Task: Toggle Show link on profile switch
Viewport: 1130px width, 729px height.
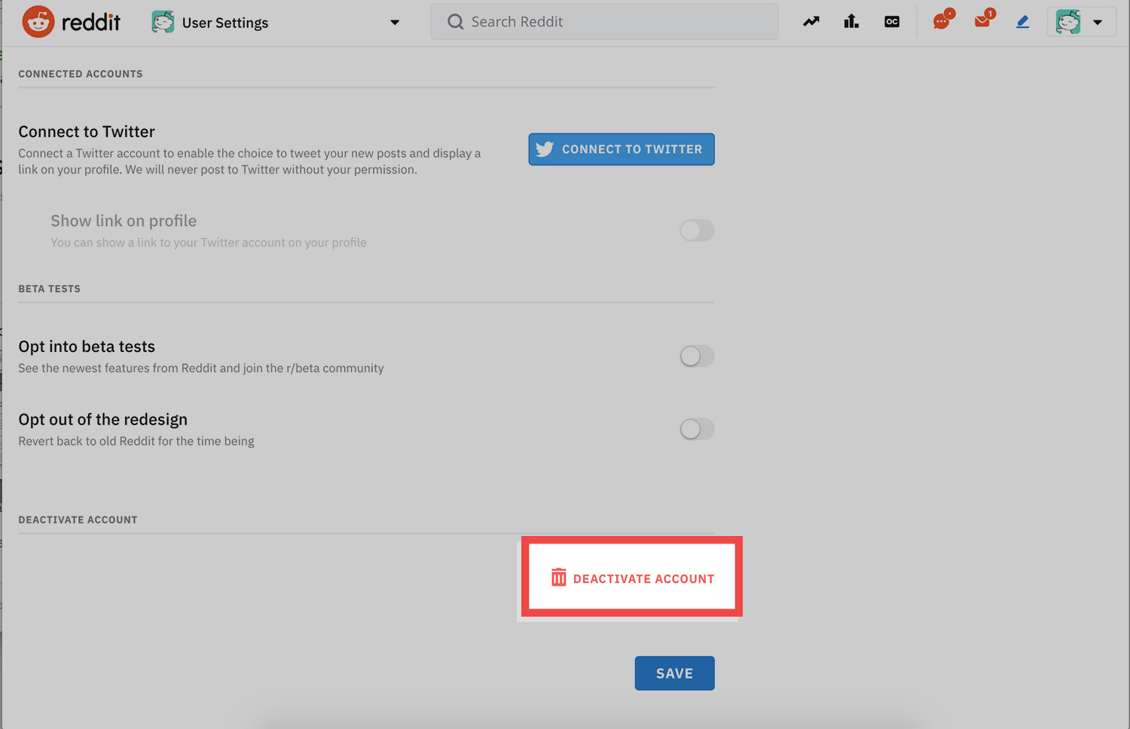Action: [x=697, y=230]
